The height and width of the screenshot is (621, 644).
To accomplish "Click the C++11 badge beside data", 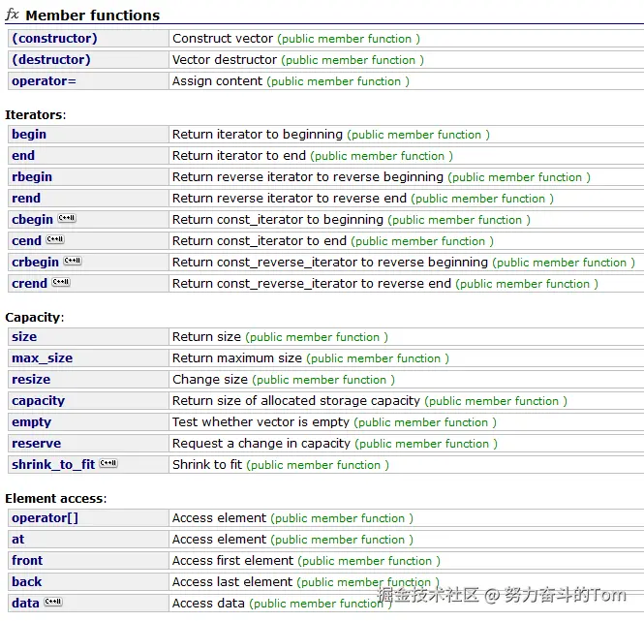I will [53, 603].
